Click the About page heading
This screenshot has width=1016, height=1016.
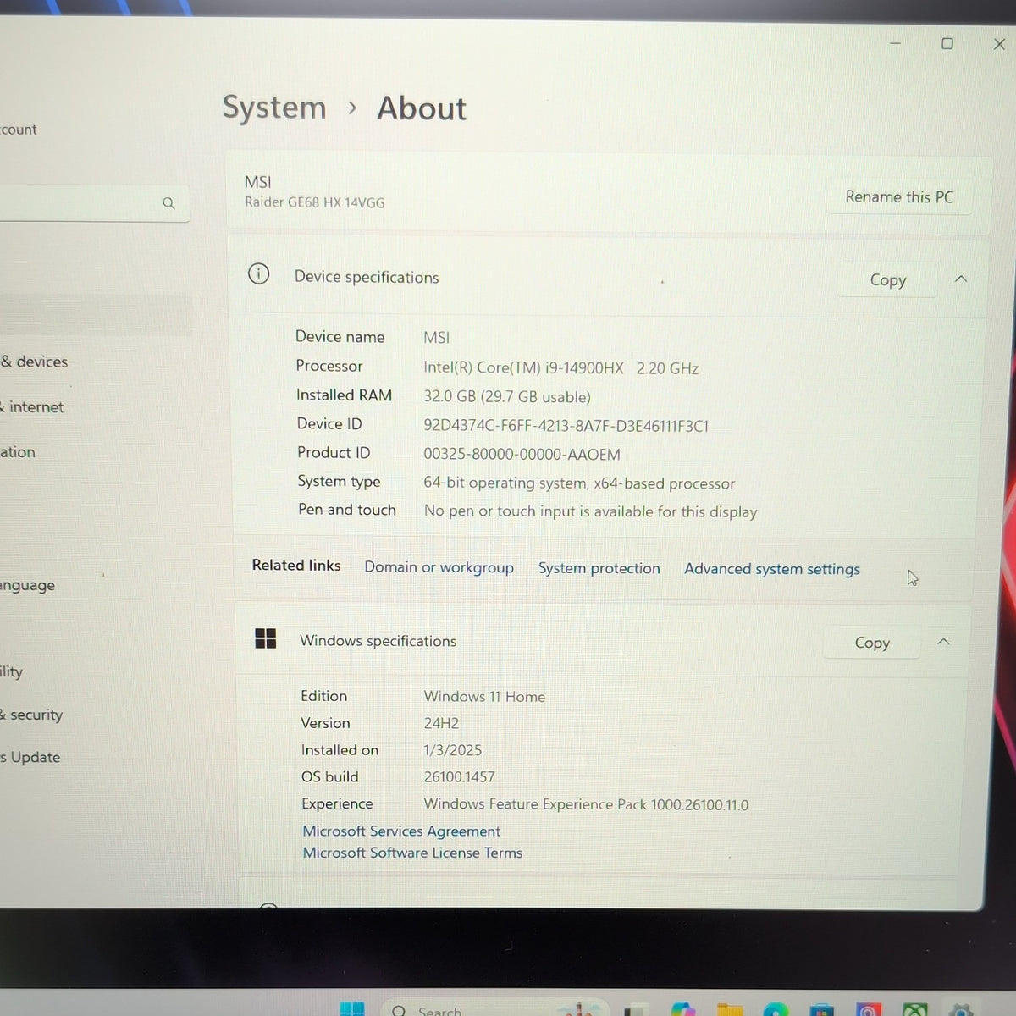[x=422, y=108]
